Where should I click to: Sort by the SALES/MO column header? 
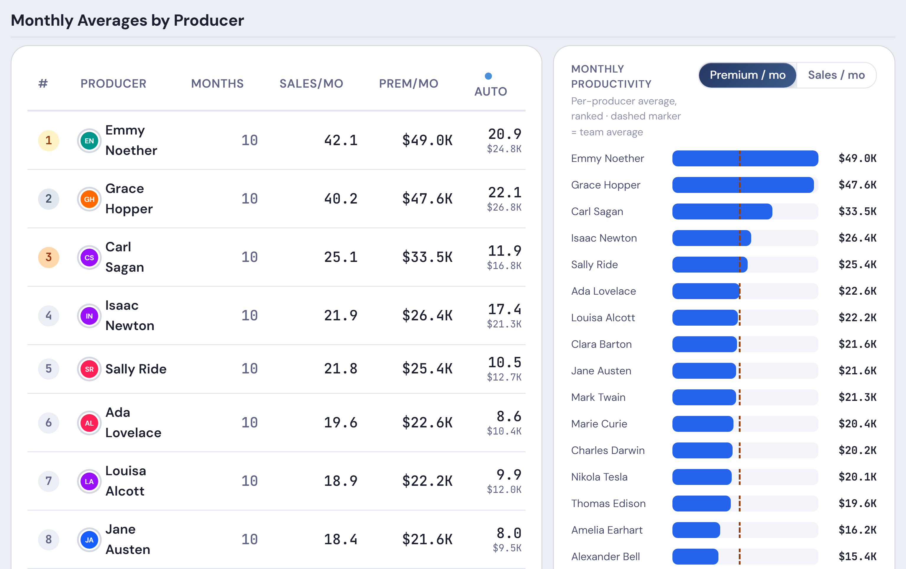click(x=311, y=83)
